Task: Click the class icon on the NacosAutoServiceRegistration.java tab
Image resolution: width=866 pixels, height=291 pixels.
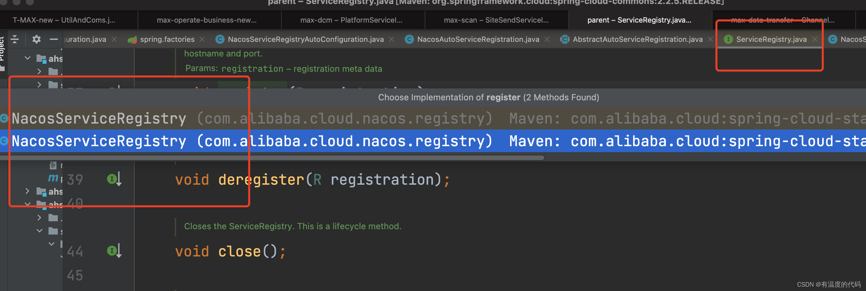Action: tap(409, 39)
